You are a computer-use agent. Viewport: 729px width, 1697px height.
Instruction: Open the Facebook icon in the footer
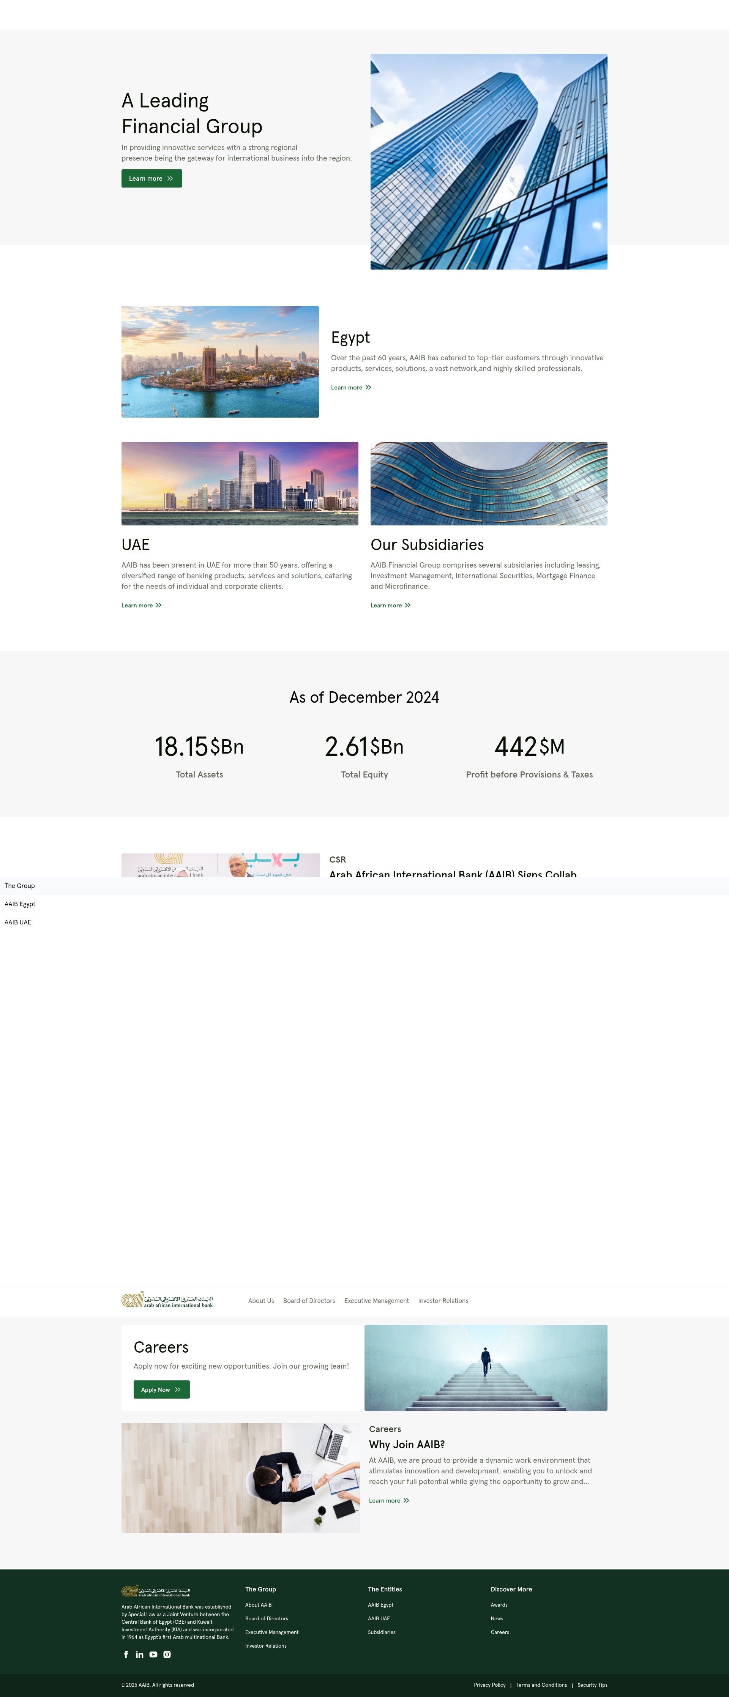pos(126,1654)
